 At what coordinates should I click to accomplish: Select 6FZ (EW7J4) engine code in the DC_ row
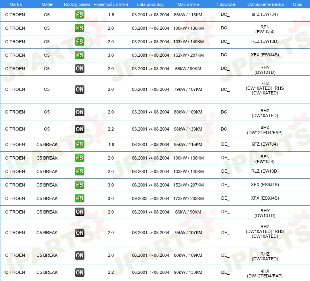click(x=264, y=14)
